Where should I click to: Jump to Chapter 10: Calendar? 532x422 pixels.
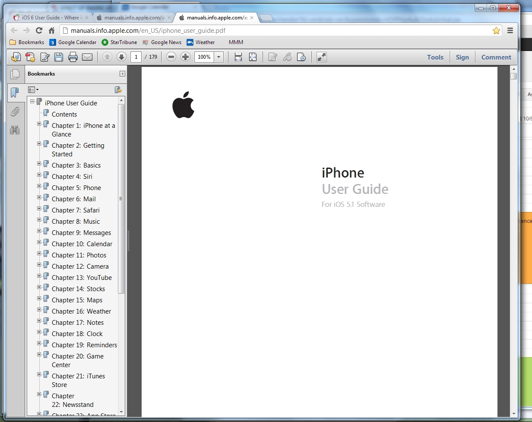[82, 244]
